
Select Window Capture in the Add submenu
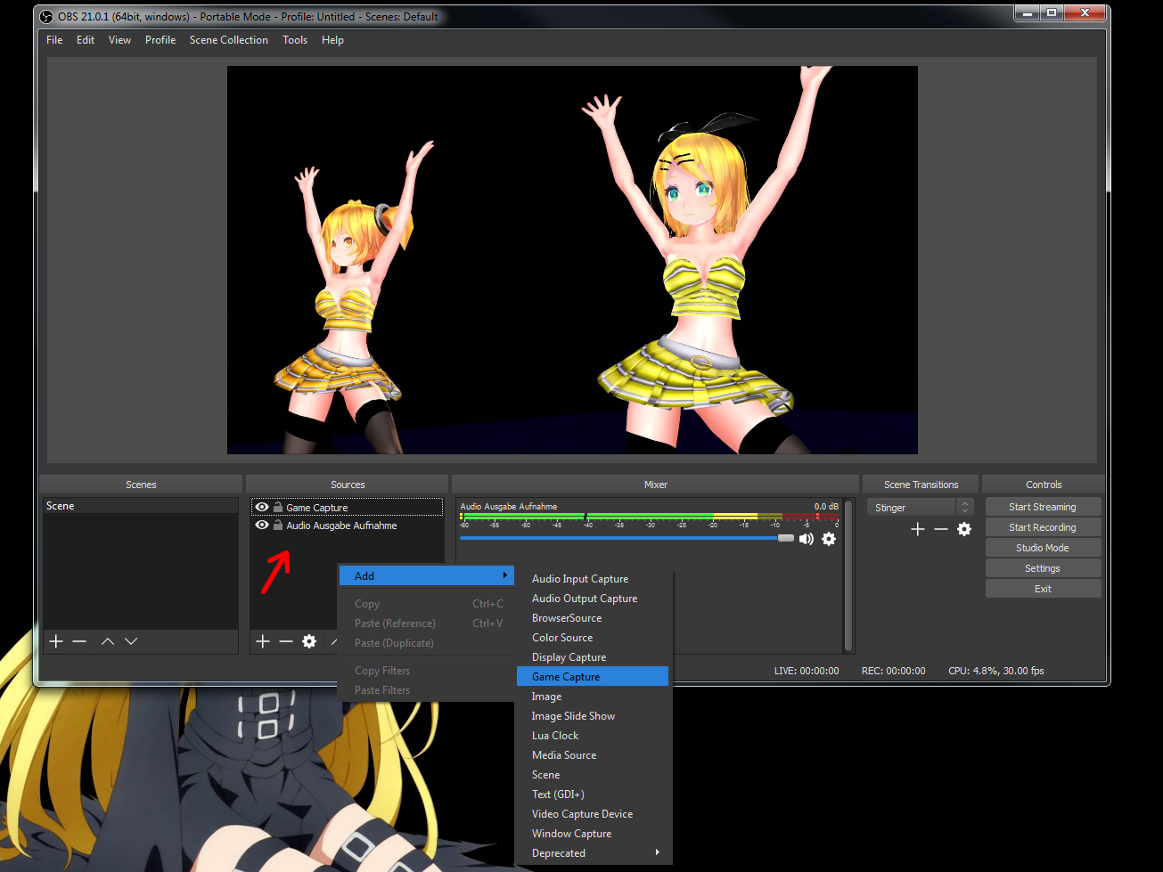(x=594, y=834)
